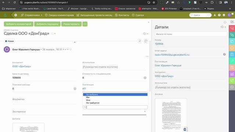Open the Справочники menu
The width and height of the screenshot is (235, 132).
pos(32,15)
